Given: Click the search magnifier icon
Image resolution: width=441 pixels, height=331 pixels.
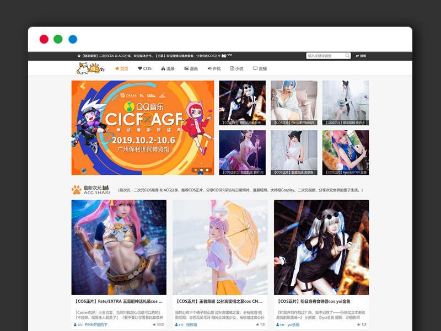Looking at the screenshot, I should click(x=347, y=56).
